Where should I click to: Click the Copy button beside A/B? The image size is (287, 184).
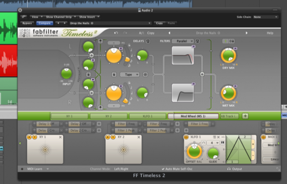pyautogui.click(x=151, y=33)
